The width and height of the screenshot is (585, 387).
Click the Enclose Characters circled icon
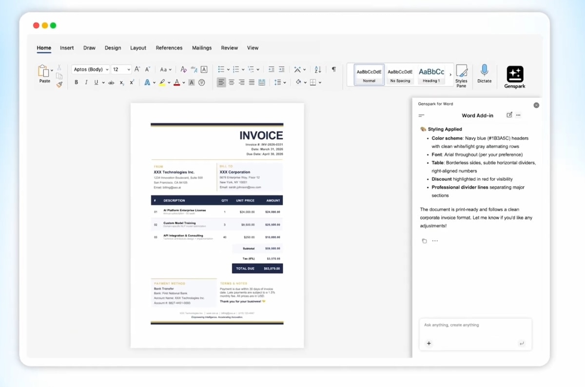pos(202,82)
